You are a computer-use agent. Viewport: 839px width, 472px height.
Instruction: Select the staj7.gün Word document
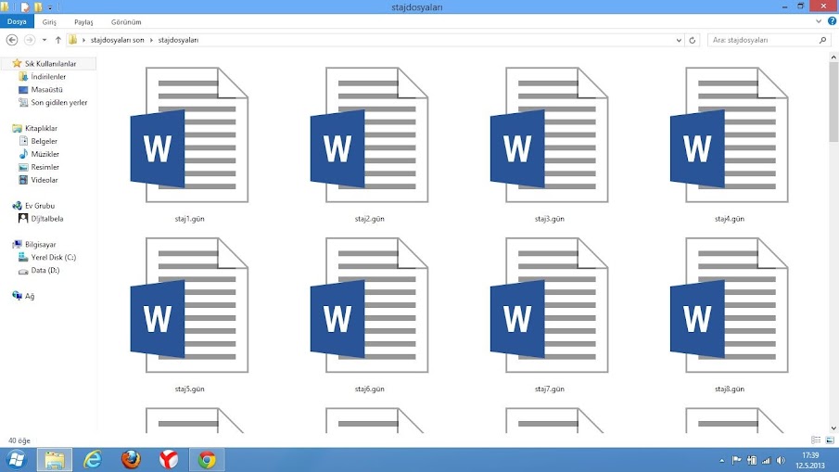550,314
